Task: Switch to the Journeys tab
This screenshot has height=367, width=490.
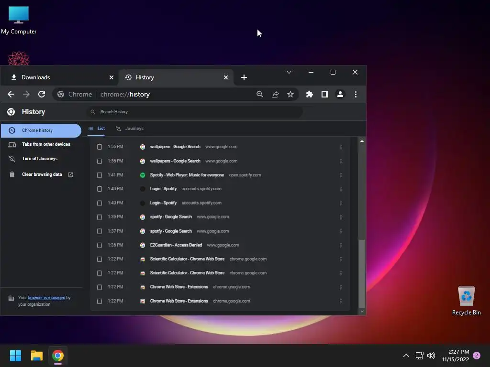Action: 129,129
